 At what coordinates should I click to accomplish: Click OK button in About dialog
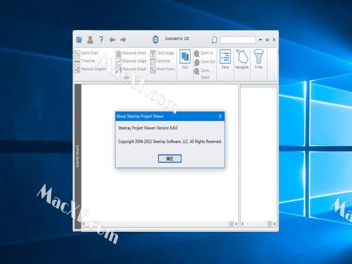click(170, 159)
